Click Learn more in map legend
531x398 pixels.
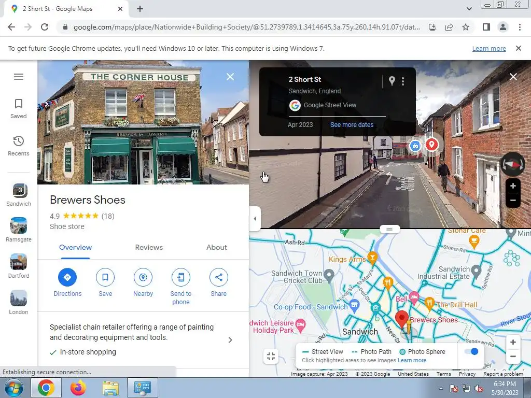pyautogui.click(x=412, y=360)
